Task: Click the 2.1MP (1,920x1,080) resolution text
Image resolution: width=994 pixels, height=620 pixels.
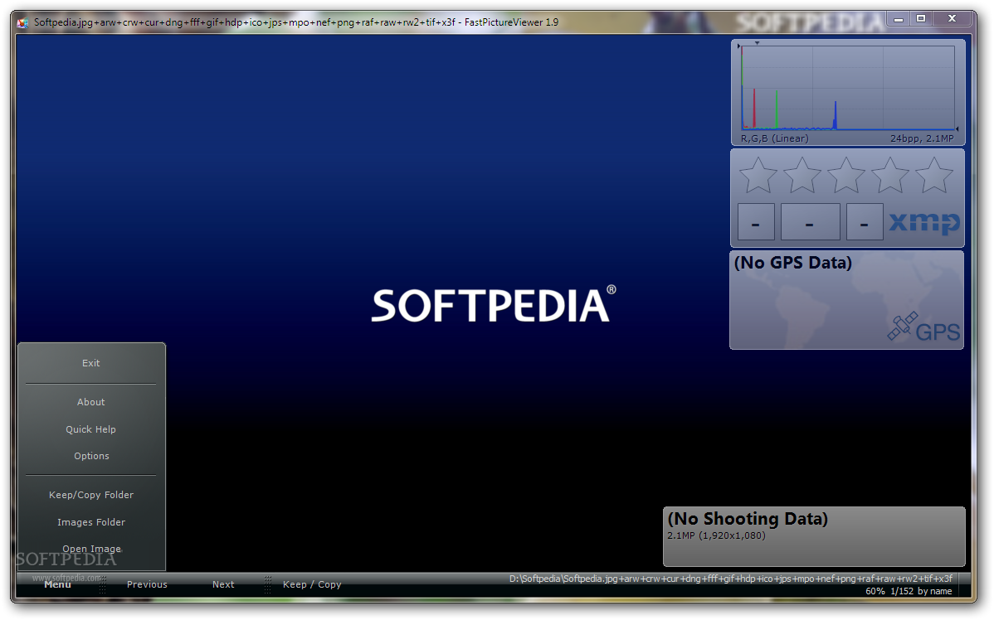Action: pos(716,535)
